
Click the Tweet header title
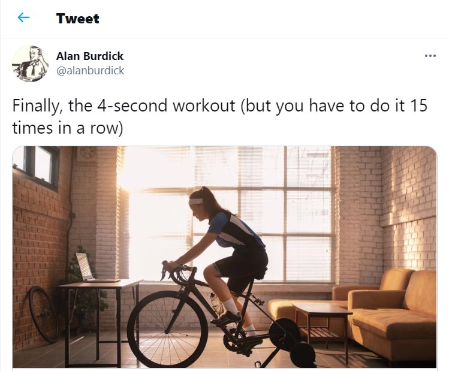click(77, 19)
